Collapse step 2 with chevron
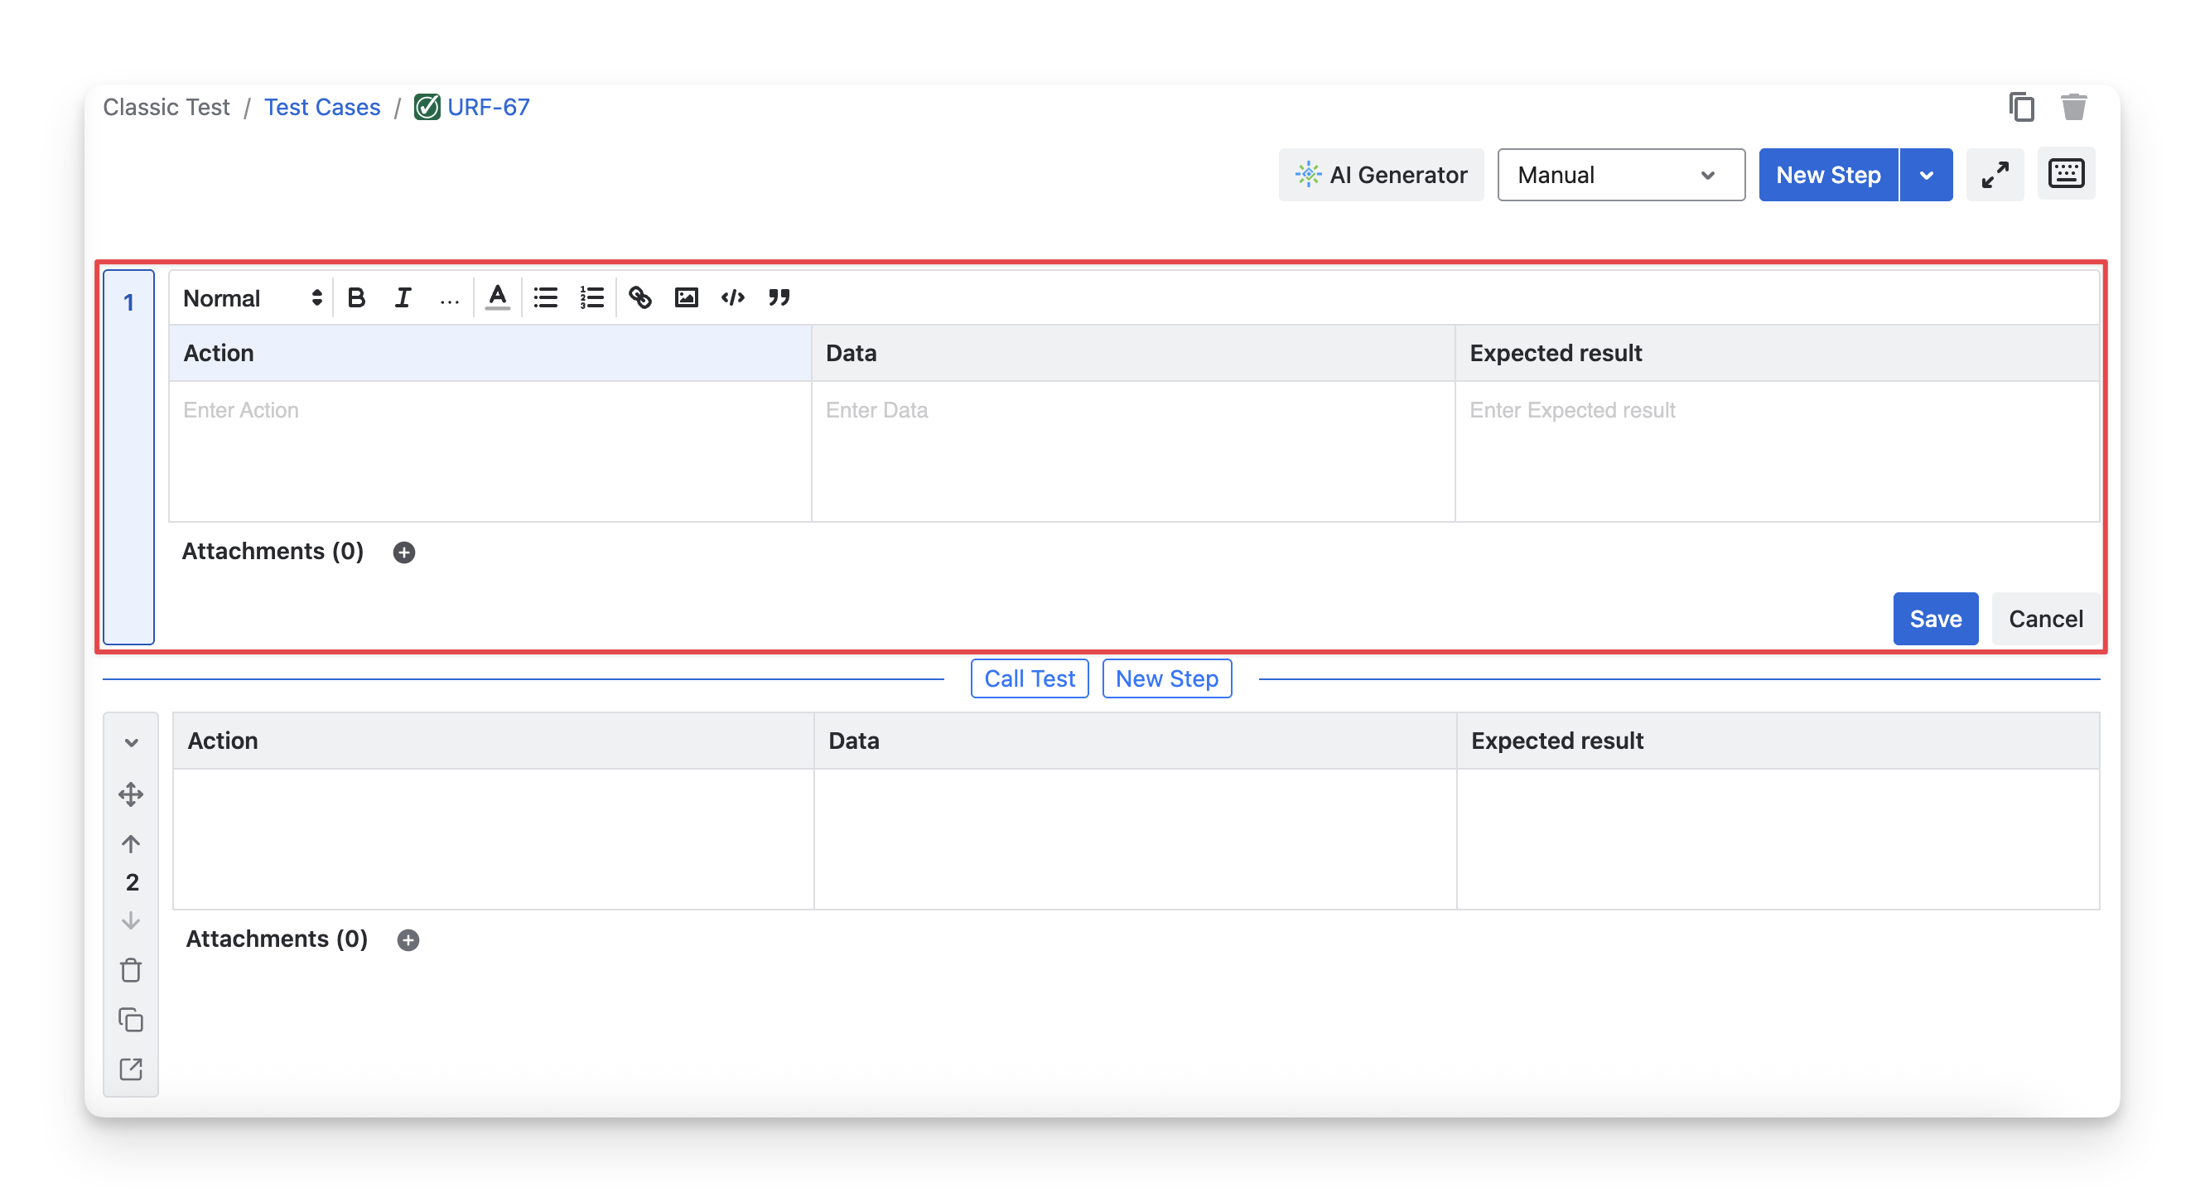The height and width of the screenshot is (1202, 2205). click(x=131, y=742)
